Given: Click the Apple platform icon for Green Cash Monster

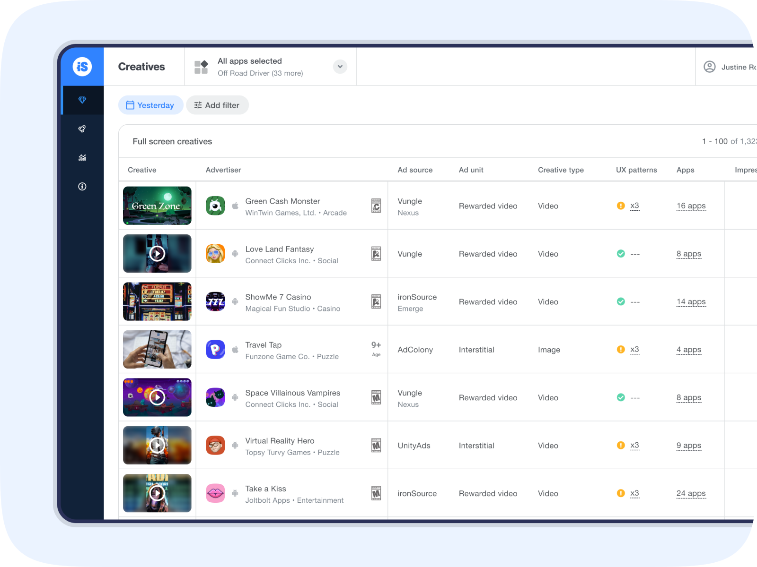Looking at the screenshot, I should click(235, 206).
